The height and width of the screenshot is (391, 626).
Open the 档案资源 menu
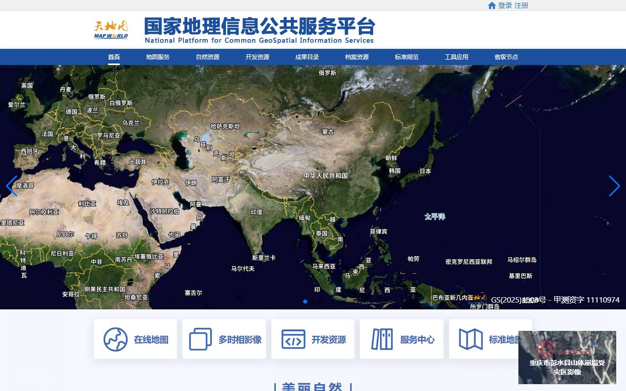pyautogui.click(x=357, y=57)
